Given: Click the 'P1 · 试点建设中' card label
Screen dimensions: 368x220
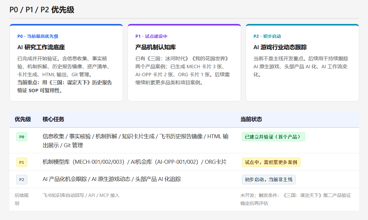Looking at the screenshot, I should [x=151, y=36].
